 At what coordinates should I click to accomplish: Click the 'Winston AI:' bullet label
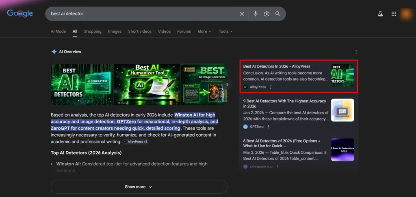68,164
